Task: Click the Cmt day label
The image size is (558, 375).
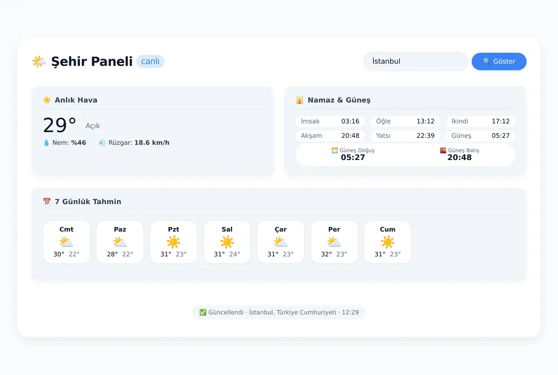Action: pyautogui.click(x=66, y=229)
